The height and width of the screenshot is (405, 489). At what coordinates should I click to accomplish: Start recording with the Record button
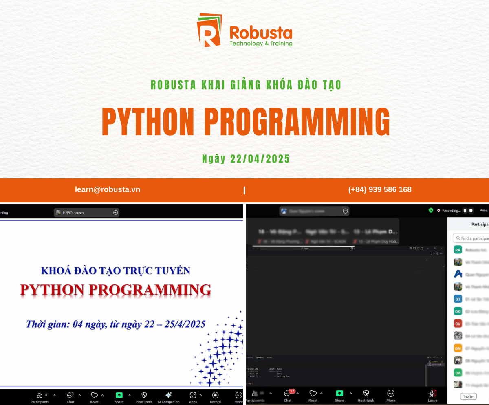(215, 395)
